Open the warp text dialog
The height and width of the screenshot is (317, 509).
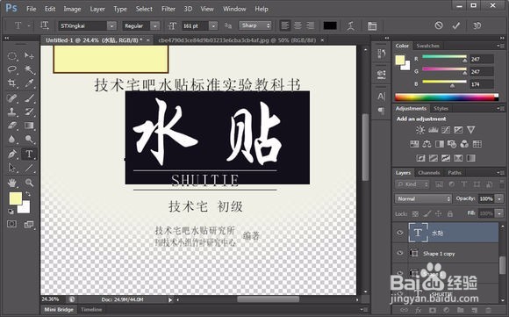[350, 25]
